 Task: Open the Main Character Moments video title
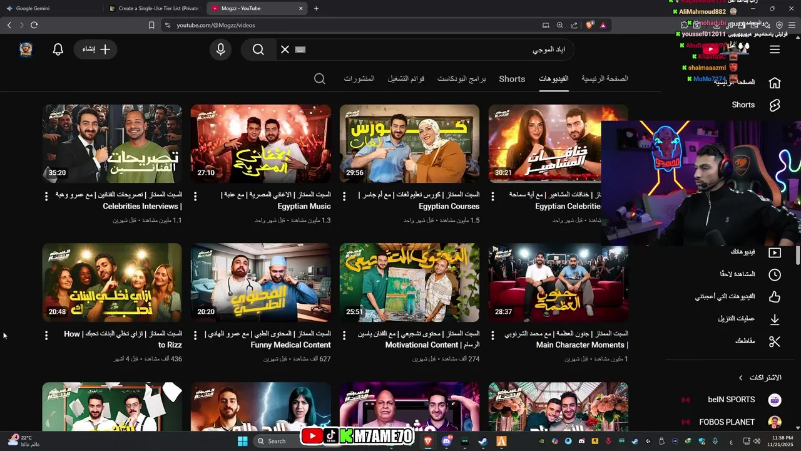pos(566,340)
